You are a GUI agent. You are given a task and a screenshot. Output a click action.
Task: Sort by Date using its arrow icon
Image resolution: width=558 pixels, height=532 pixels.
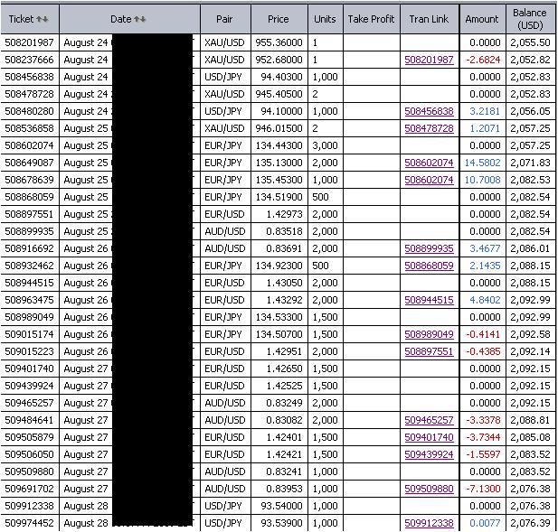(140, 19)
